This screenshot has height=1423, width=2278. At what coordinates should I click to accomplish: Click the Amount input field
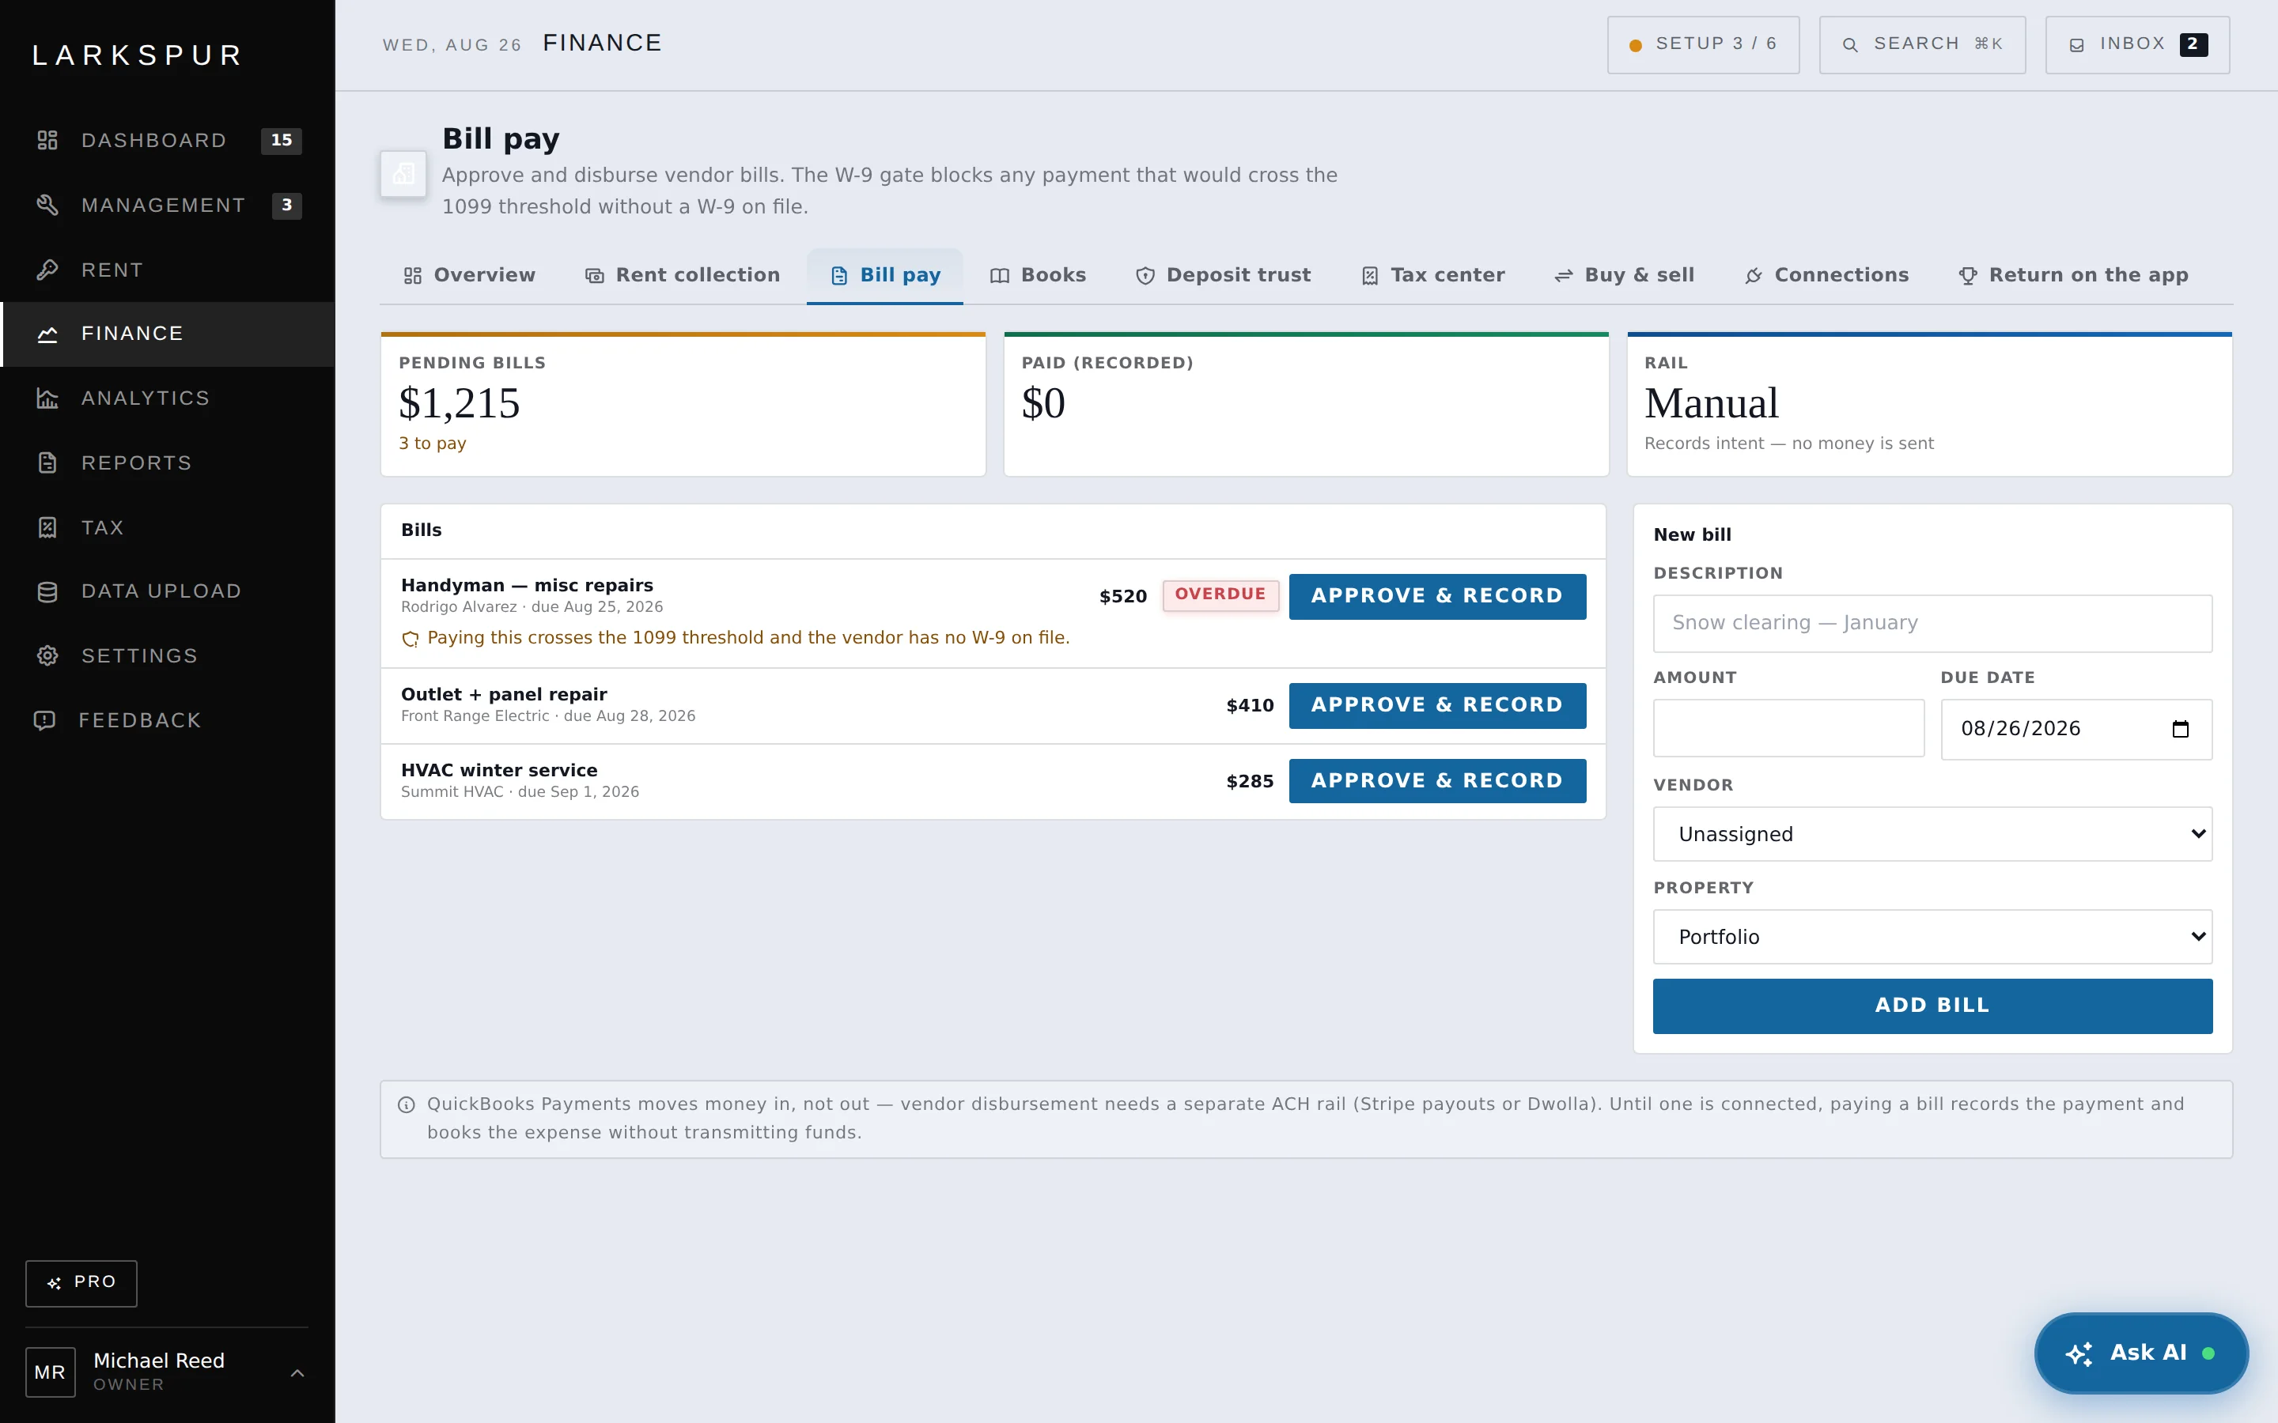pos(1788,728)
